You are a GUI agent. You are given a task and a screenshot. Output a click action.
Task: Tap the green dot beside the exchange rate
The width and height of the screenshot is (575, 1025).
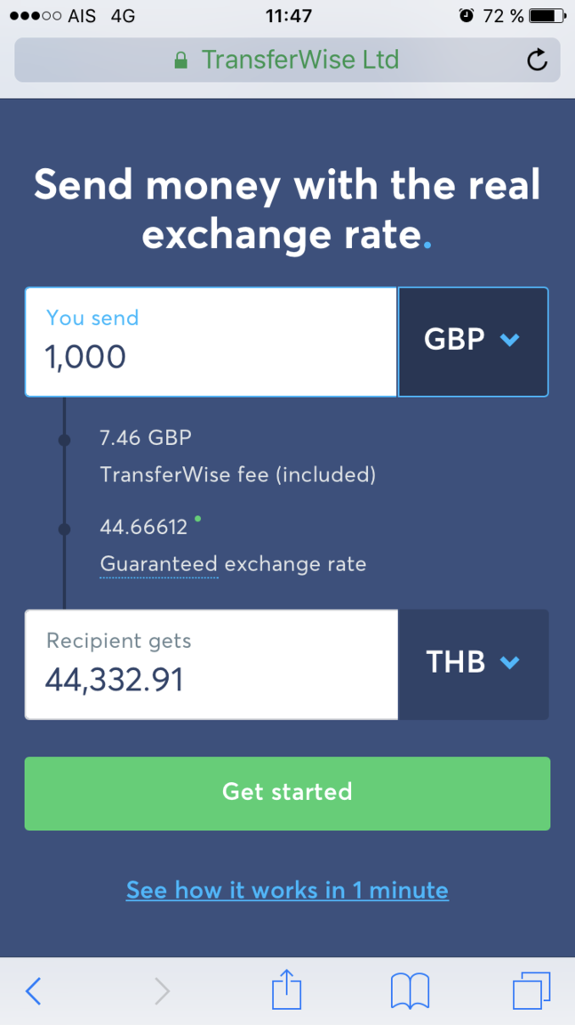tap(197, 517)
